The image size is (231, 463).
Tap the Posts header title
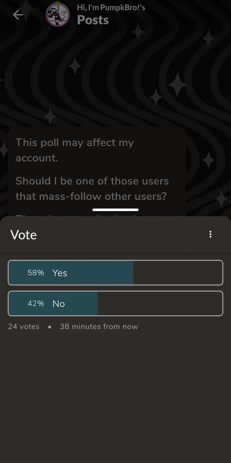(x=93, y=20)
